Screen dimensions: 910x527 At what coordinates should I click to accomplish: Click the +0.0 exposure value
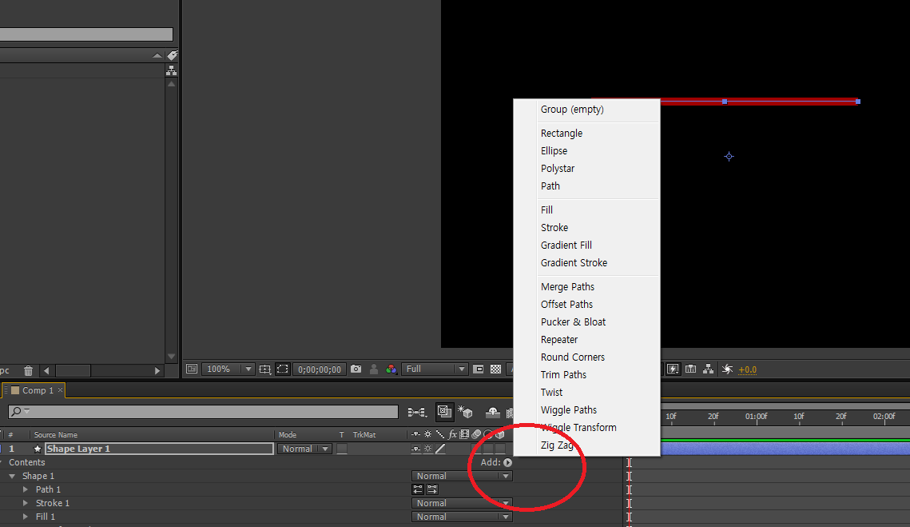tap(748, 369)
